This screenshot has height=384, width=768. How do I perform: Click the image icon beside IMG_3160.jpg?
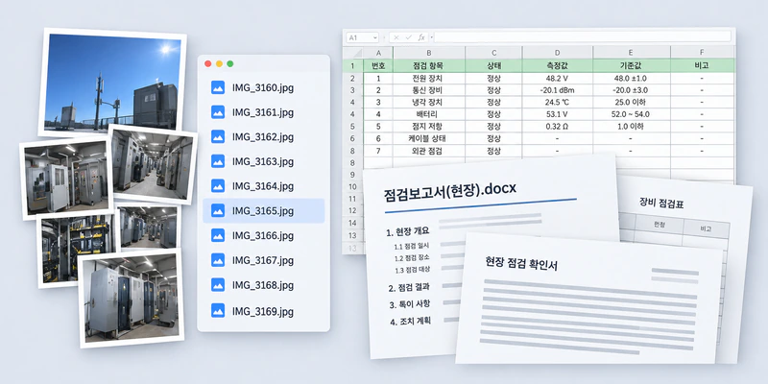point(218,87)
